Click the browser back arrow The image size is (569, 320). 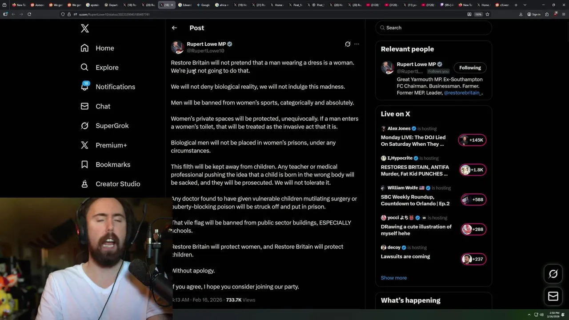[13, 14]
